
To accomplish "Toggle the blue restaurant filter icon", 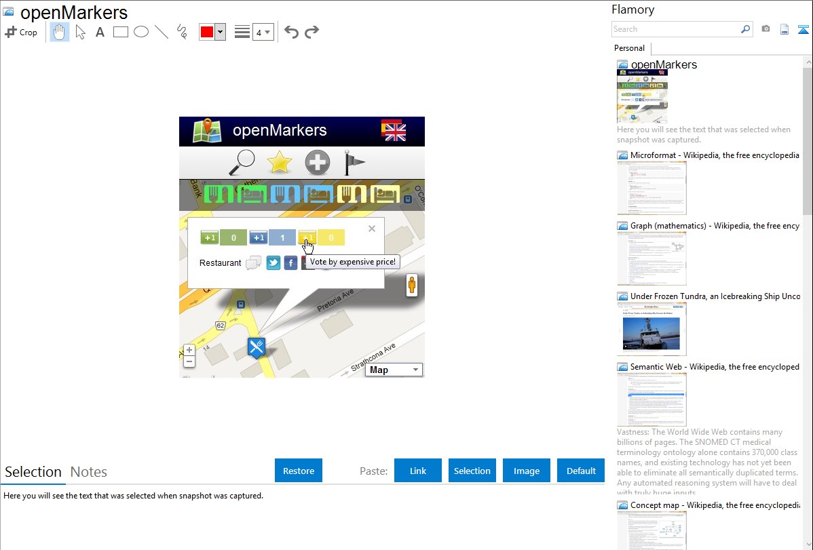I will pyautogui.click(x=285, y=194).
